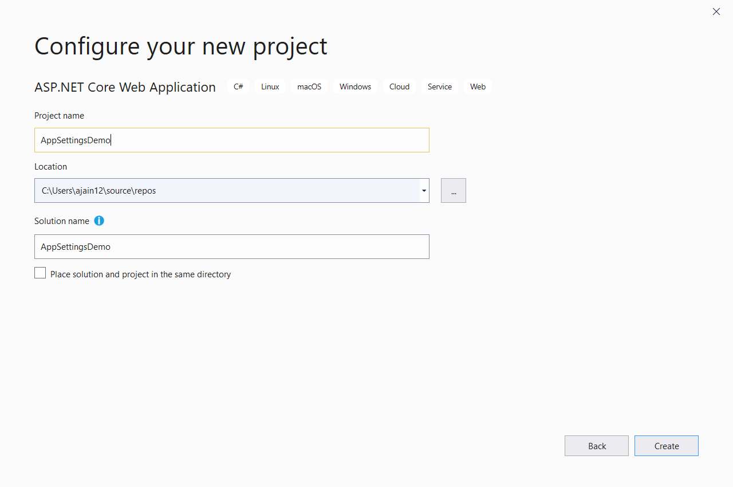Select the macOS platform tag
Viewport: 733px width, 487px height.
(309, 87)
